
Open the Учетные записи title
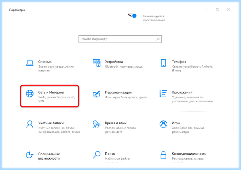51,123
